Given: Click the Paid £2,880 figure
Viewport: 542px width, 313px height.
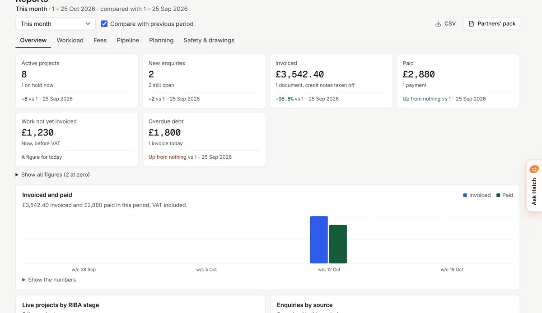Looking at the screenshot, I should (419, 74).
